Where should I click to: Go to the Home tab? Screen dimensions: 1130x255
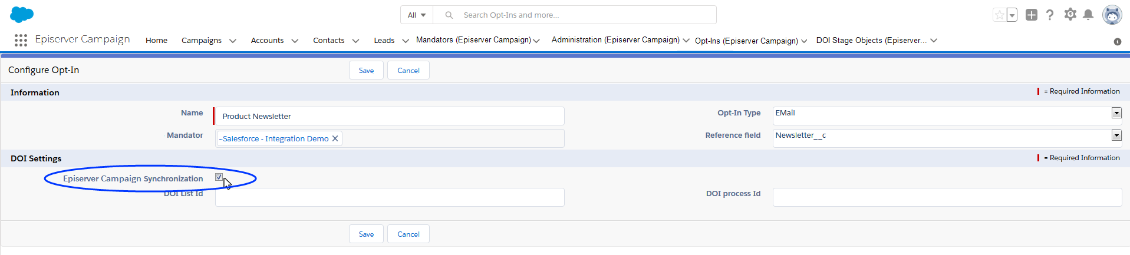pos(156,40)
